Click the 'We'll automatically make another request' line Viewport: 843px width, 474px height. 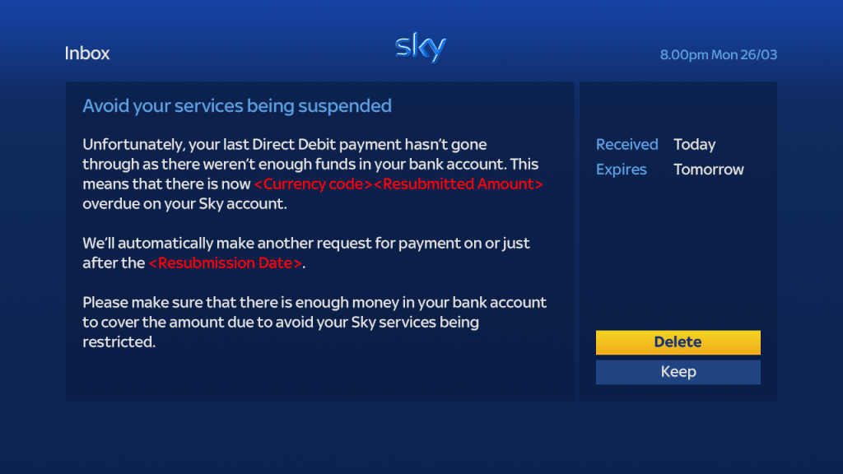[306, 244]
